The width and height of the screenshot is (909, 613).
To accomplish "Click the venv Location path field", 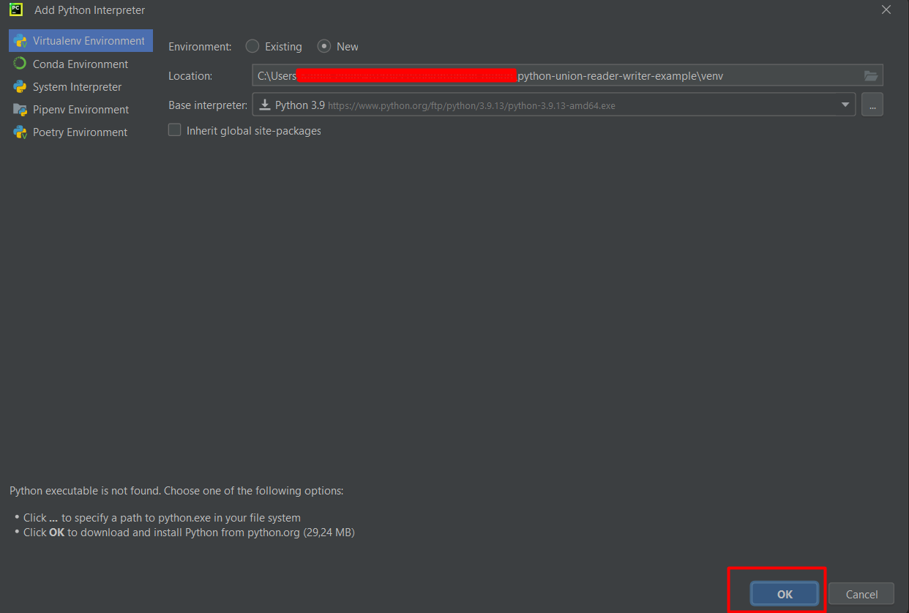I will pos(622,75).
